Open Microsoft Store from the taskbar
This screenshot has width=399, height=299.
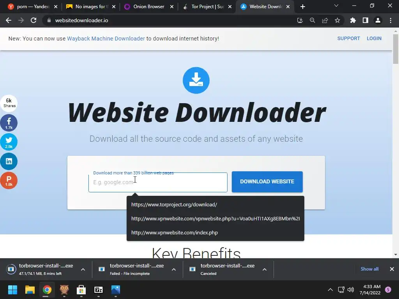point(81,290)
